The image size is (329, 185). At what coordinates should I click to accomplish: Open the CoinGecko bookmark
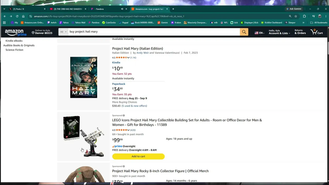pyautogui.click(x=109, y=23)
